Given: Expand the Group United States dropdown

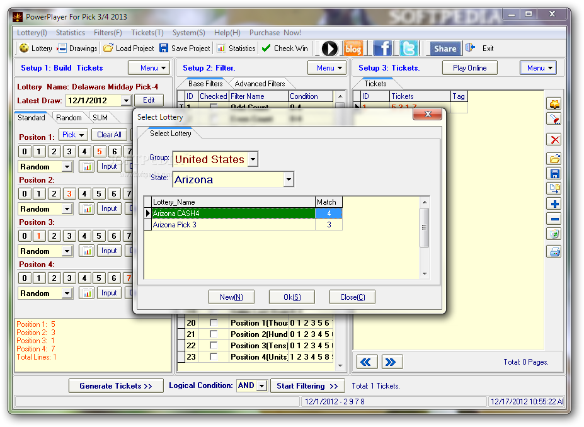Looking at the screenshot, I should click(253, 159).
